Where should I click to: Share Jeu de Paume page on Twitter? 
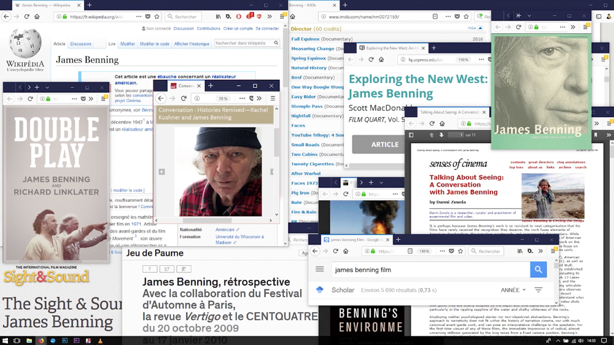(167, 269)
